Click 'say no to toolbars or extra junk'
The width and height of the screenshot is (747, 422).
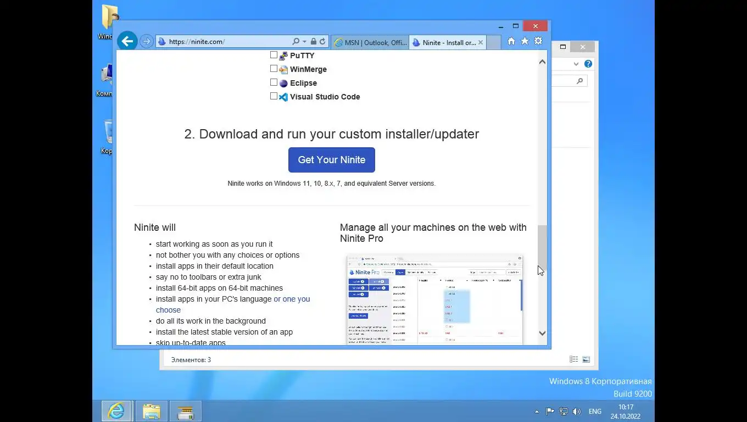[209, 277]
